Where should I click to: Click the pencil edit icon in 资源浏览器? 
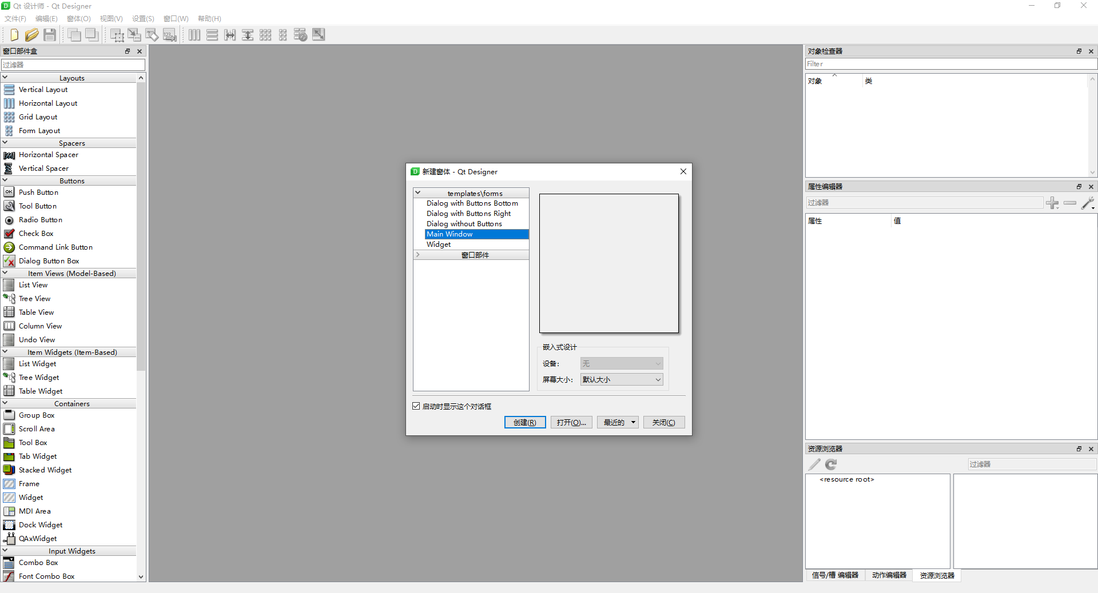click(813, 464)
